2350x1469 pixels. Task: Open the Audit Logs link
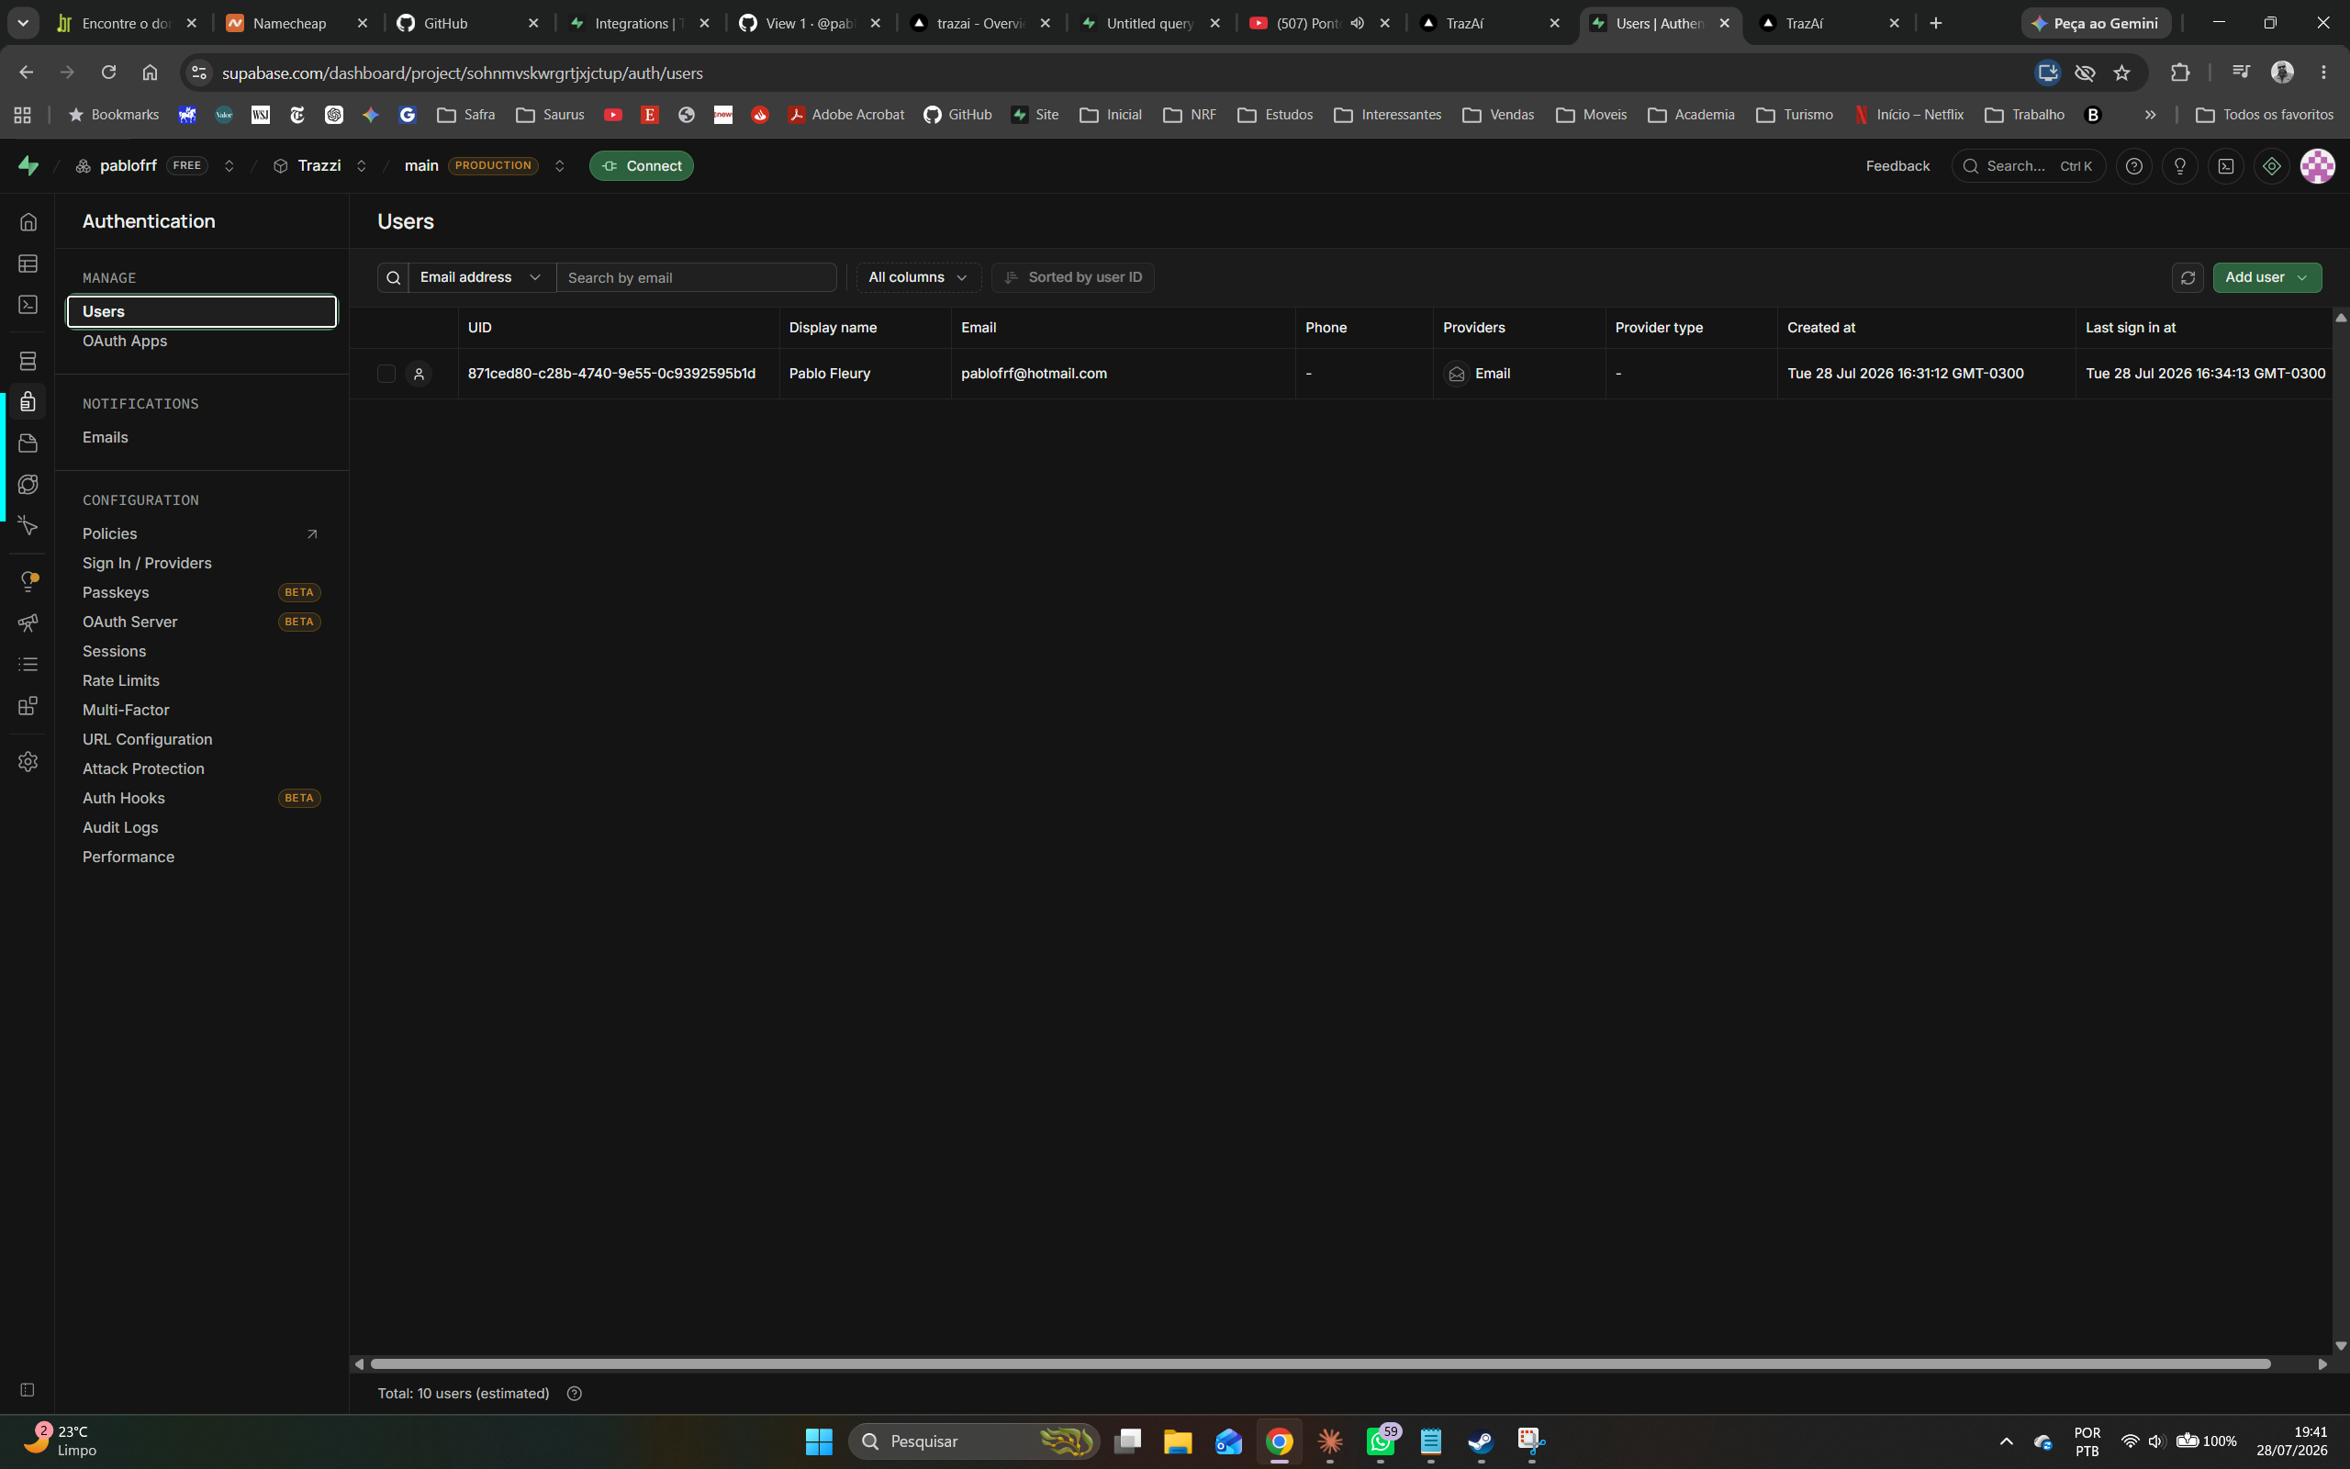(x=120, y=828)
